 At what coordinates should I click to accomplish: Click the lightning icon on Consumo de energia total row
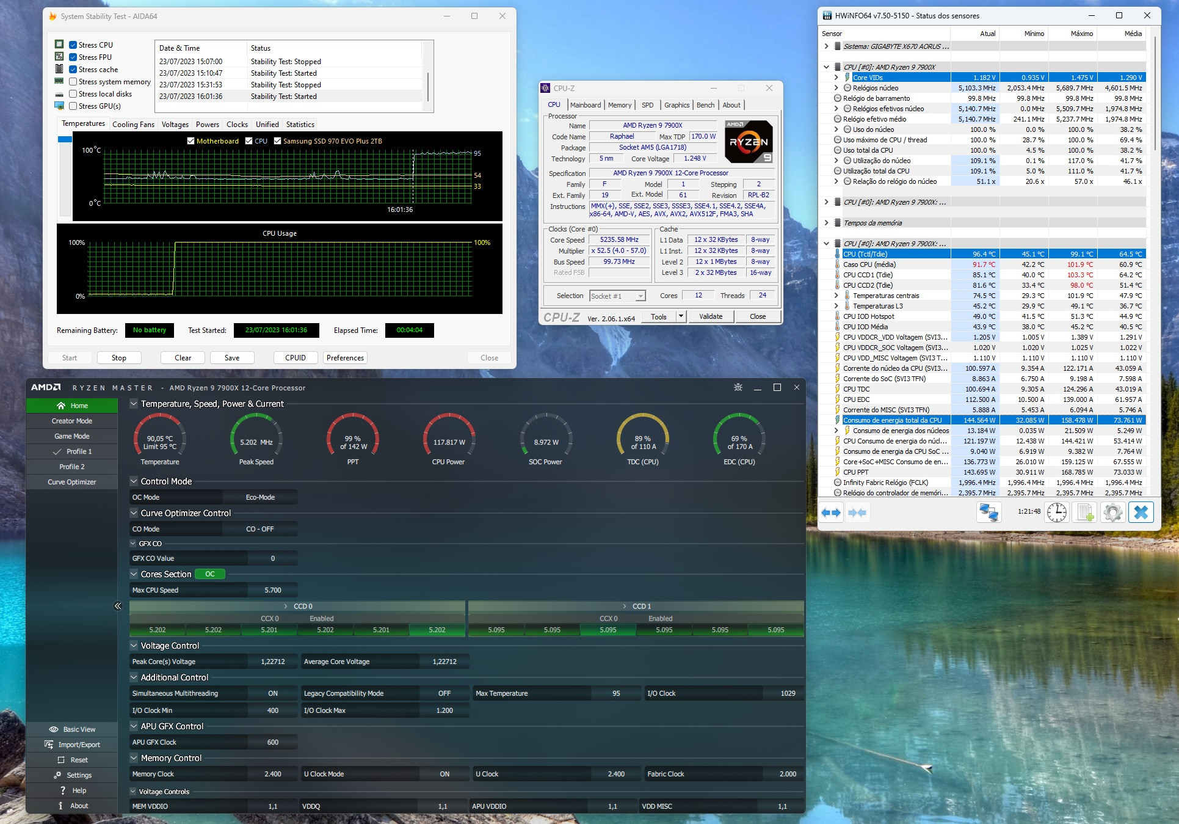pyautogui.click(x=838, y=420)
